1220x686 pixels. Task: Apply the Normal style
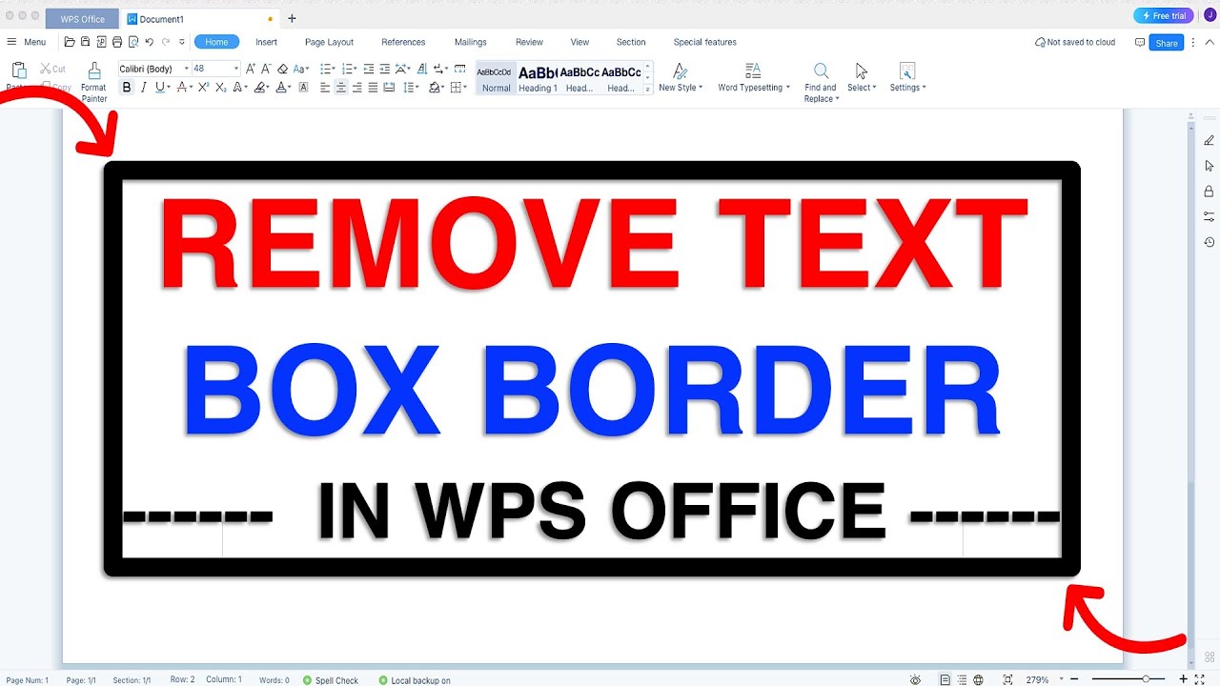coord(496,78)
